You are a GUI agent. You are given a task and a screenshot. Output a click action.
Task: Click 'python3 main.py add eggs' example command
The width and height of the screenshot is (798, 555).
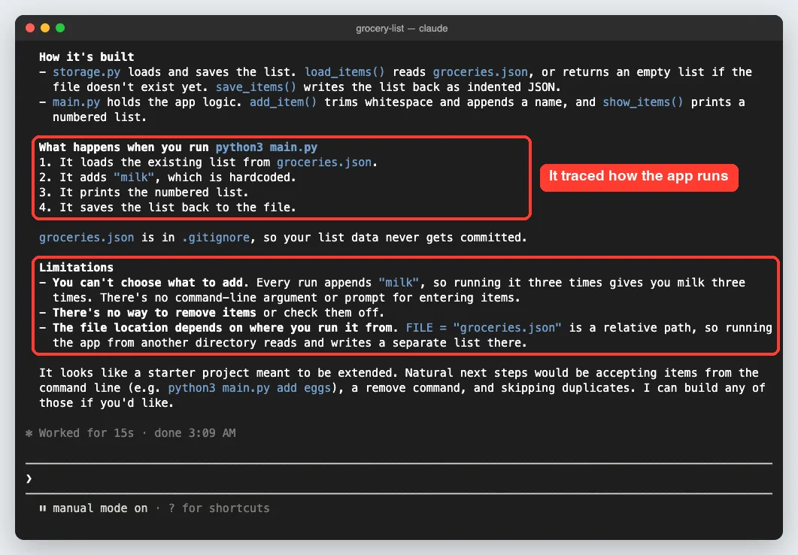pos(250,388)
